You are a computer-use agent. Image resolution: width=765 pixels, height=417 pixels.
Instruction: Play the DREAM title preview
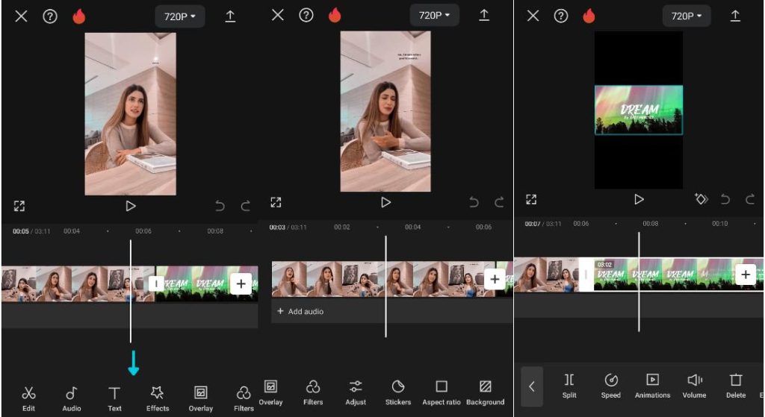coord(639,199)
